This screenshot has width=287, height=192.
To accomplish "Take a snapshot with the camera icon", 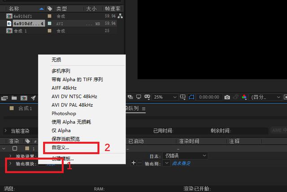I will point(227,97).
